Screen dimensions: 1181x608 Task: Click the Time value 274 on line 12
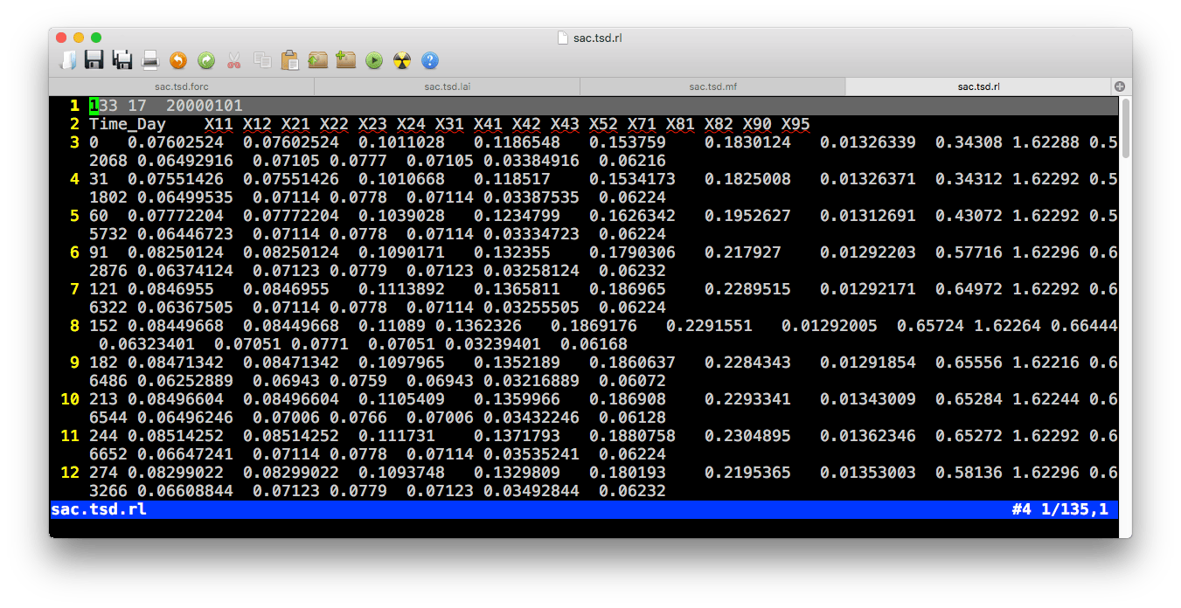(x=103, y=473)
